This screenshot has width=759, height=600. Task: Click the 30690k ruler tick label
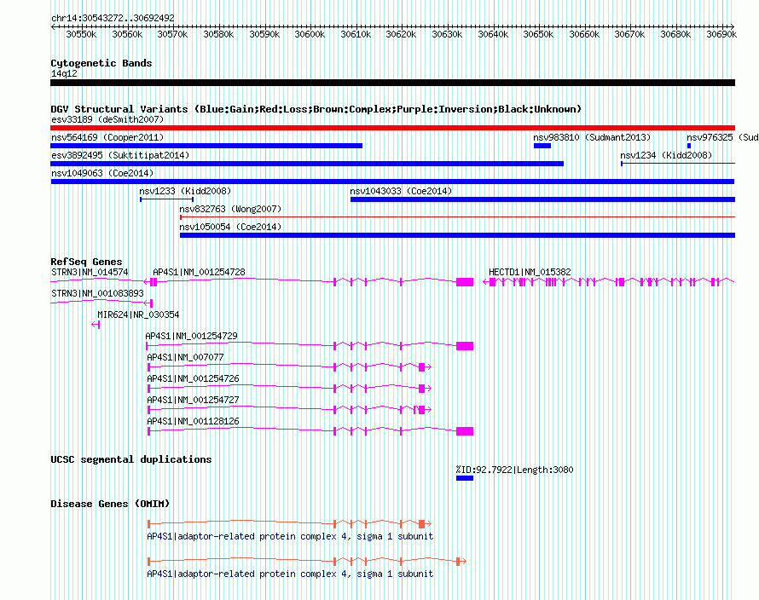pos(721,34)
